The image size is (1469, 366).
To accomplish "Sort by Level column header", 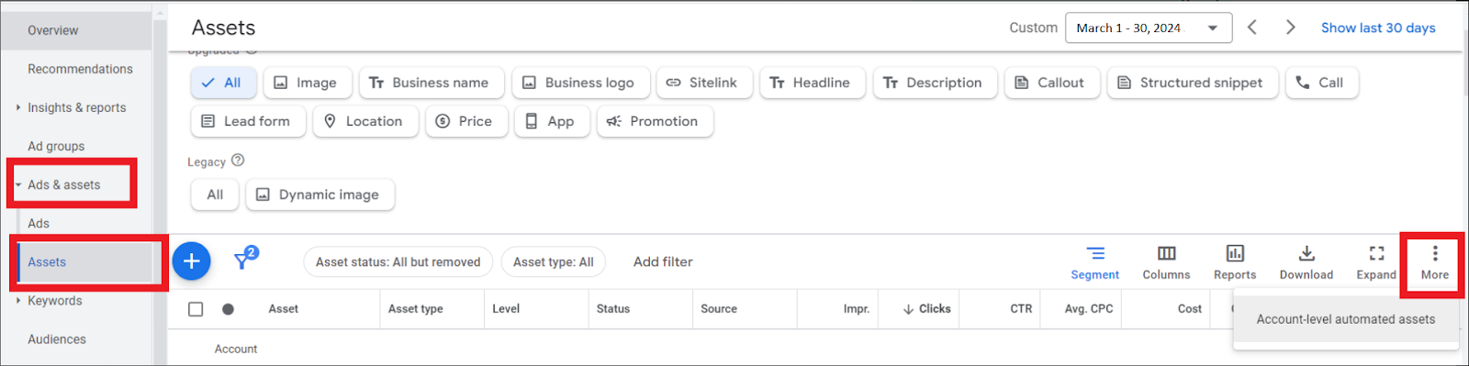I will tap(506, 309).
